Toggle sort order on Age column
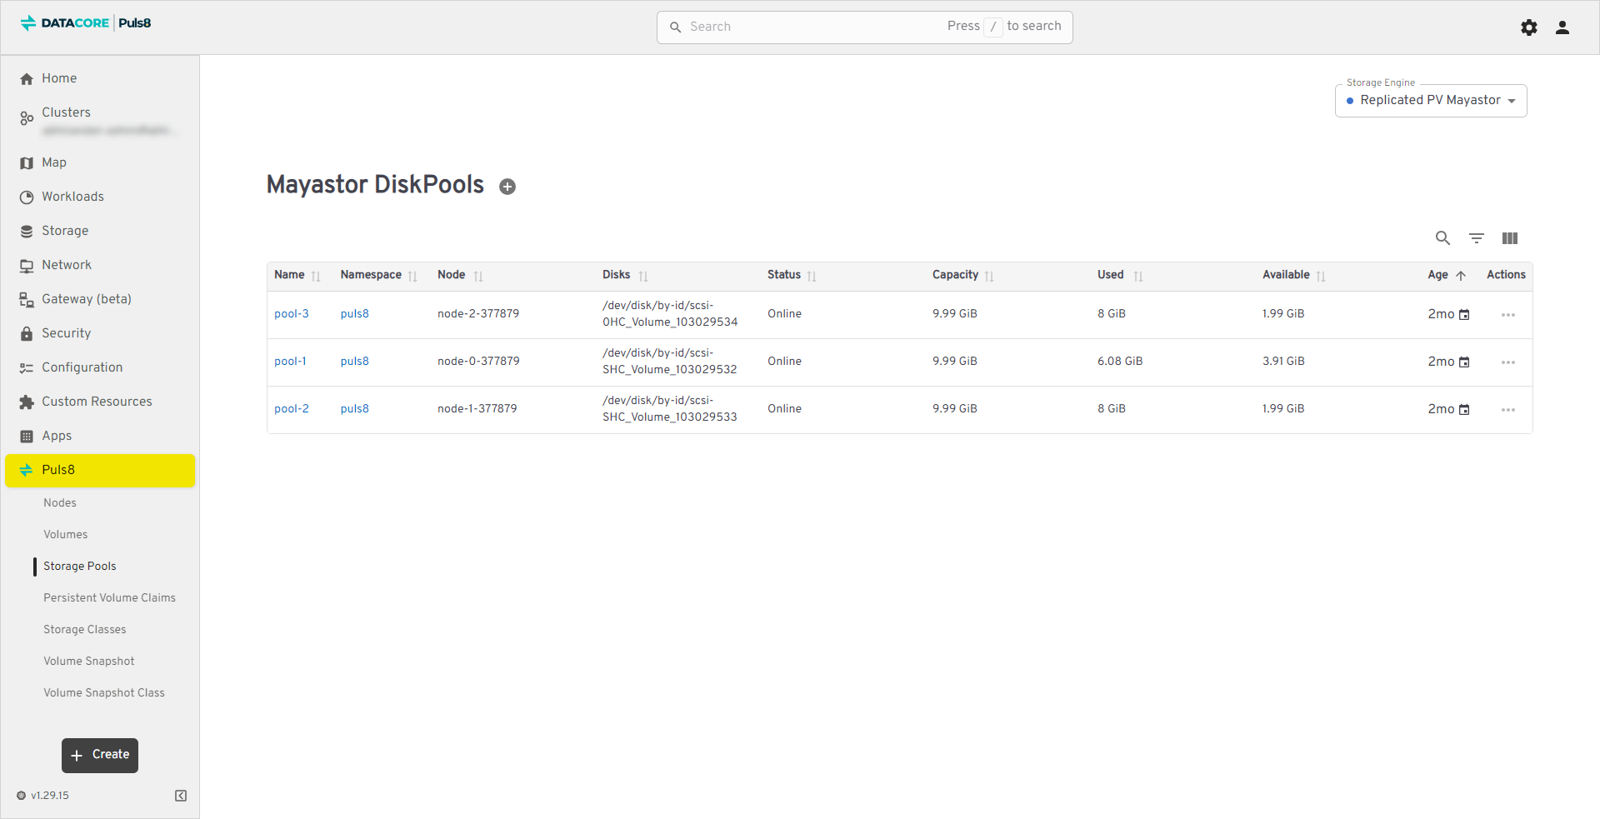Viewport: 1600px width, 819px height. tap(1460, 276)
